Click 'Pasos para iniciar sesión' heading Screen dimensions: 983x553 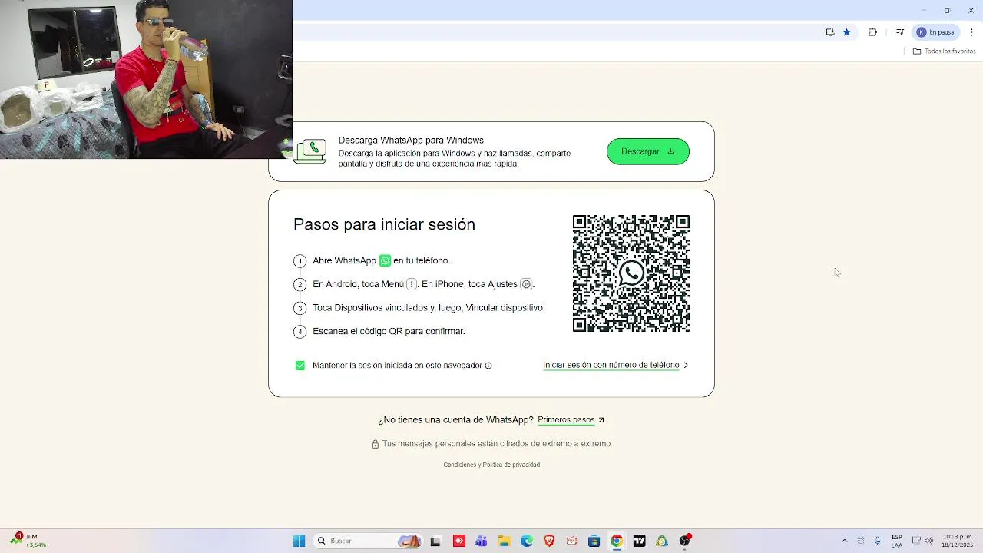click(384, 224)
